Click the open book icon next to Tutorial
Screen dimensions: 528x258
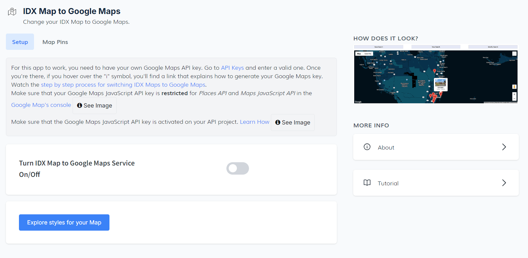point(367,183)
